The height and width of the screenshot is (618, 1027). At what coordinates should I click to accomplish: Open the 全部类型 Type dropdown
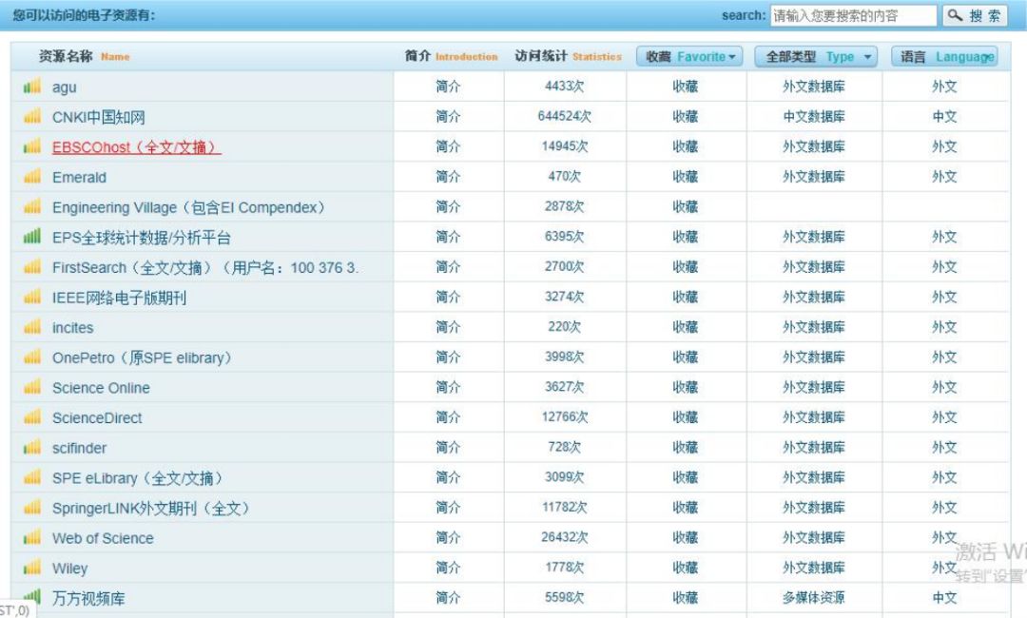tap(814, 56)
